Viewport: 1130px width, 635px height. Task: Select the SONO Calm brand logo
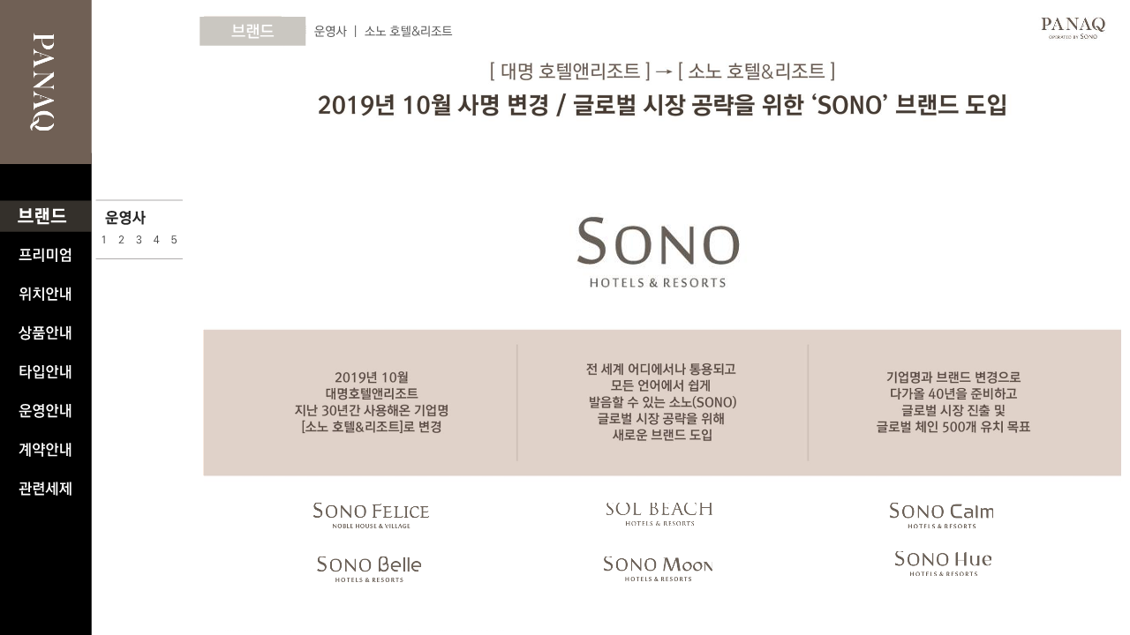(x=941, y=515)
